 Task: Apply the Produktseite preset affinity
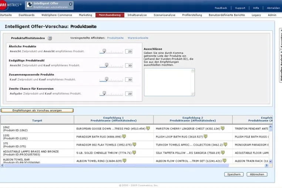[115, 38]
